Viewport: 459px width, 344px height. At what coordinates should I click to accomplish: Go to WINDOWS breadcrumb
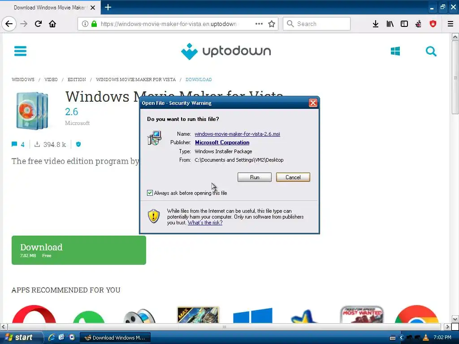[23, 80]
